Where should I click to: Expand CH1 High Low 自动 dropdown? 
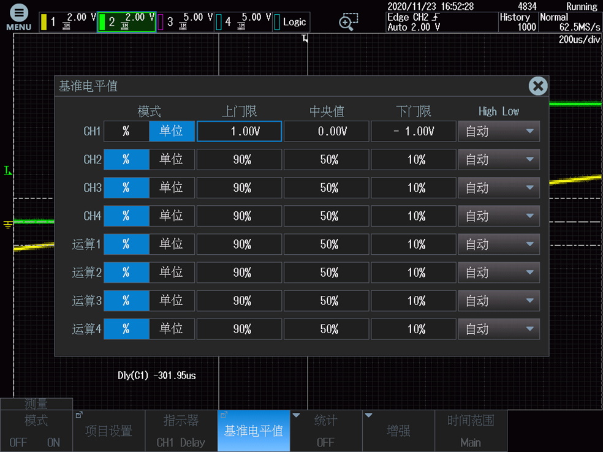tap(499, 131)
